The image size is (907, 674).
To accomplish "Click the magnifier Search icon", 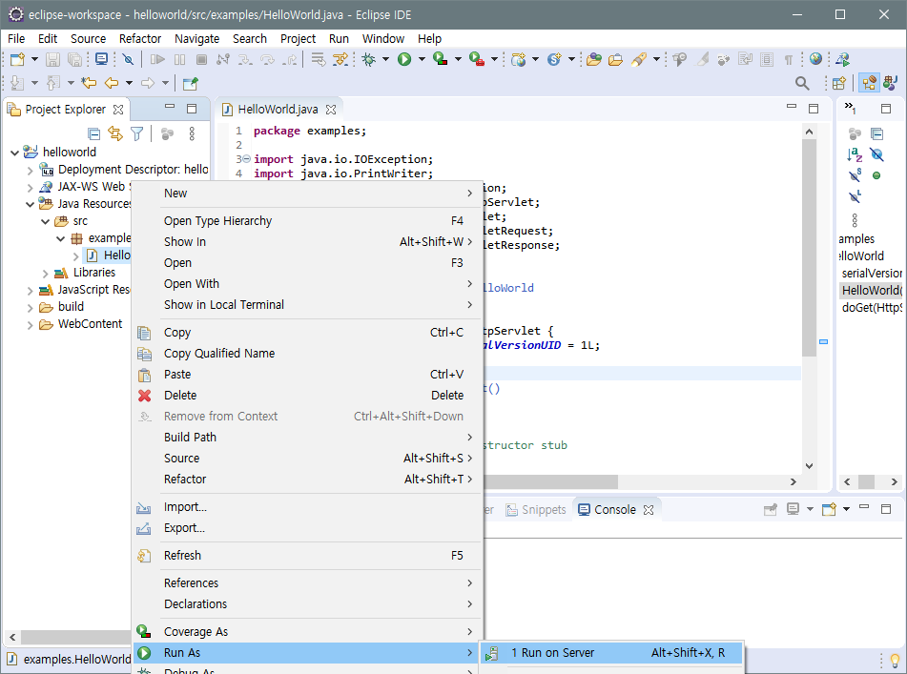I will point(802,83).
